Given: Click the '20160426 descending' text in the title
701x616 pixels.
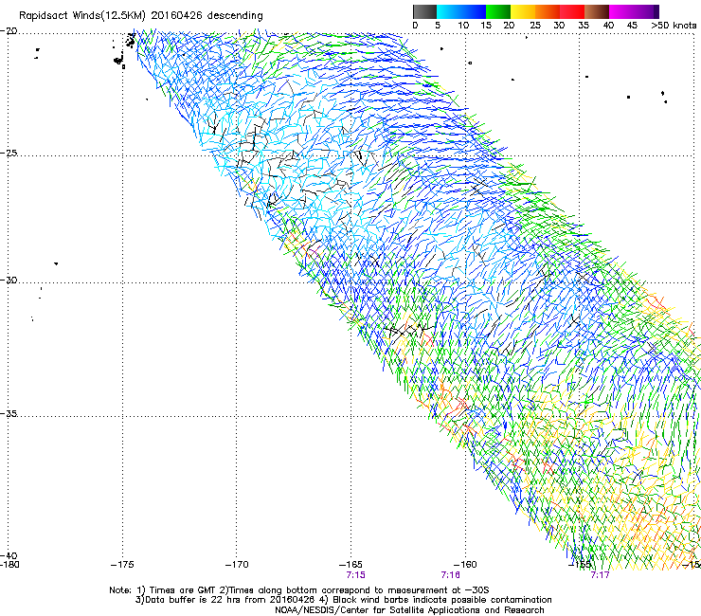Looking at the screenshot, I should tap(207, 16).
